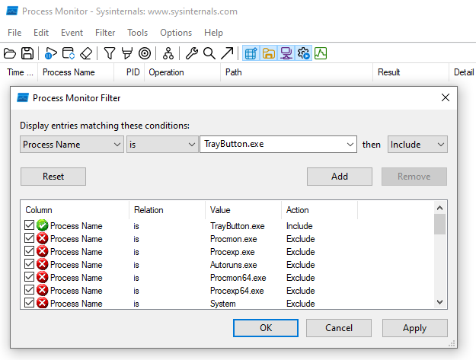The height and width of the screenshot is (360, 476).
Task: Click the Include Process From Window target icon
Action: 145,53
